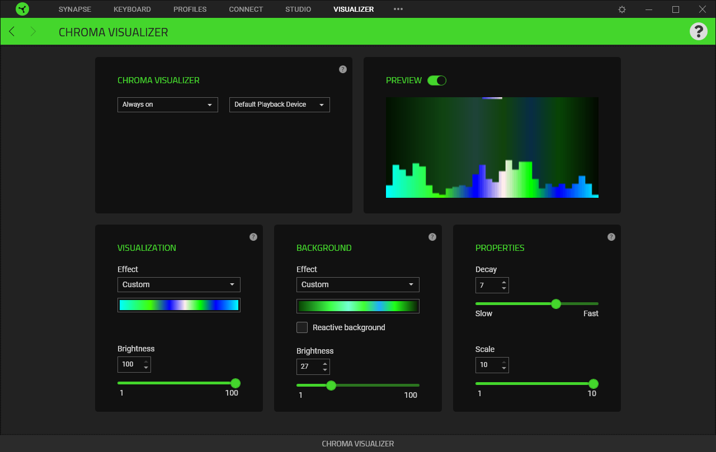Decrease the Visualization Brightness value
Screen dimensions: 716x452
pyautogui.click(x=146, y=368)
